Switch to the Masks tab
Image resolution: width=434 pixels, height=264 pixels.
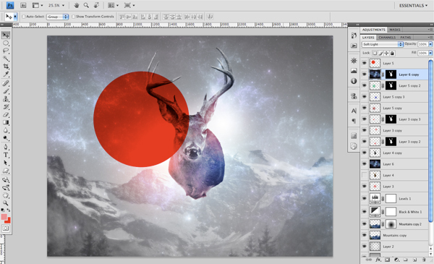pyautogui.click(x=395, y=30)
